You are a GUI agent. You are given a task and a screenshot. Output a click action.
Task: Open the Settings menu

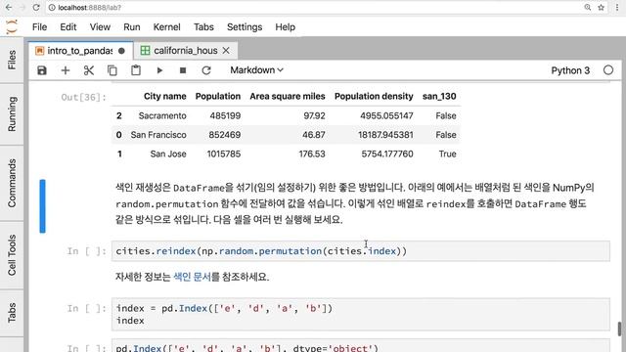pos(245,27)
